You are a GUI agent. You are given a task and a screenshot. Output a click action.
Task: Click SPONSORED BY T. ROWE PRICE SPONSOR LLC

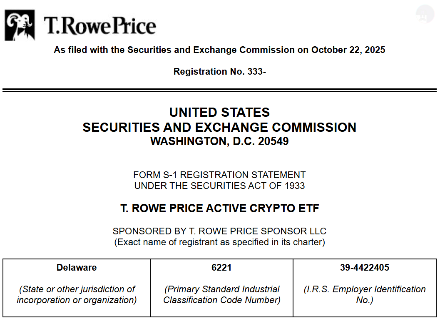(219, 231)
